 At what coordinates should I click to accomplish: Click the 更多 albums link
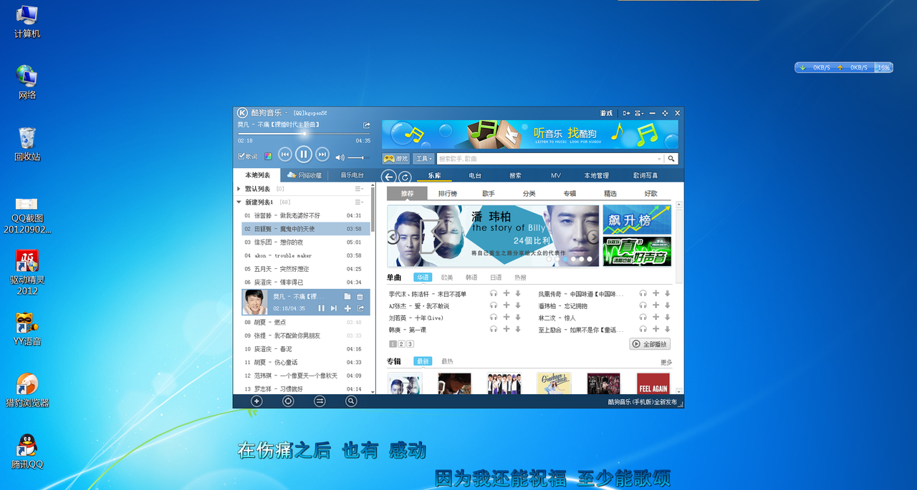coord(666,362)
